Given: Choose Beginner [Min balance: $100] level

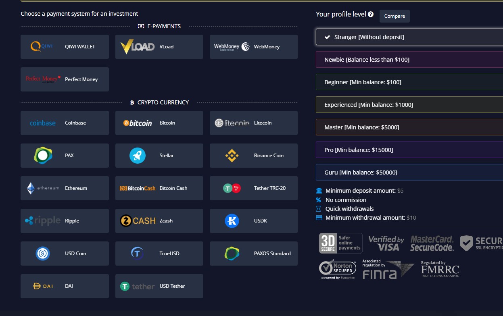Looking at the screenshot, I should 409,82.
